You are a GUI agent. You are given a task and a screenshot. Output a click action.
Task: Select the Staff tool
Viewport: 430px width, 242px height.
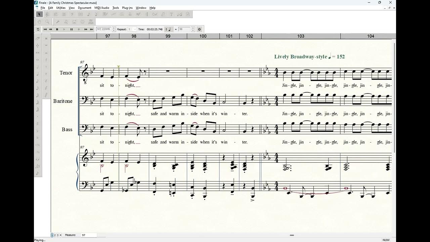tap(47, 14)
